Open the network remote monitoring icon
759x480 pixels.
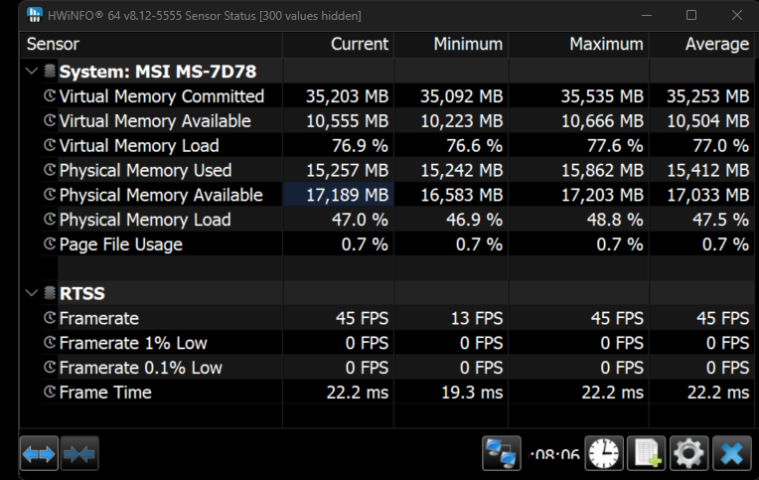click(502, 453)
